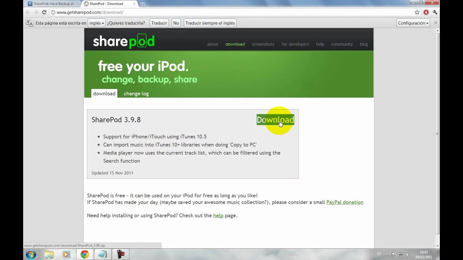Click the red extension icon in toolbar
The height and width of the screenshot is (260, 463).
(x=426, y=12)
